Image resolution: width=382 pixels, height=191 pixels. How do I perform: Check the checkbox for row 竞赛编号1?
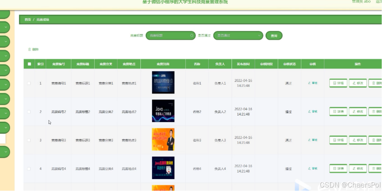(x=29, y=83)
